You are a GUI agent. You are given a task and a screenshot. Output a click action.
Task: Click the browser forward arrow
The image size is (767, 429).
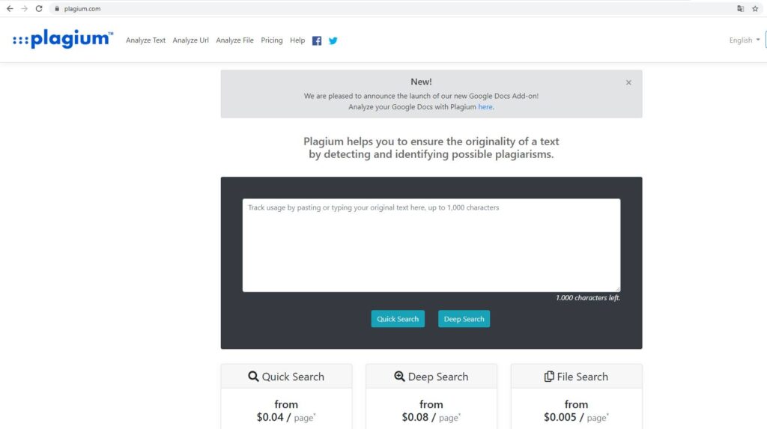(x=24, y=9)
